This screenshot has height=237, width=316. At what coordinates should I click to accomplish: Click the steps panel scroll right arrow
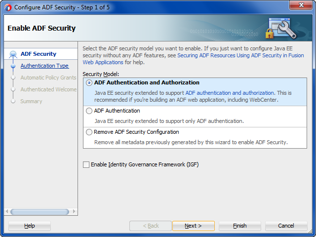[74, 211]
